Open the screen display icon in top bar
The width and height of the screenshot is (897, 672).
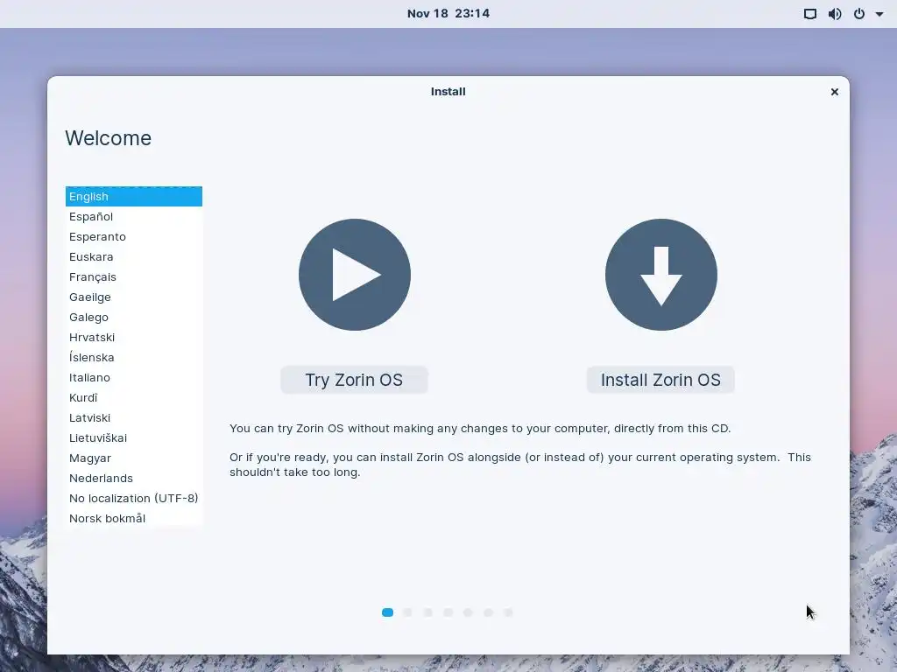click(810, 14)
